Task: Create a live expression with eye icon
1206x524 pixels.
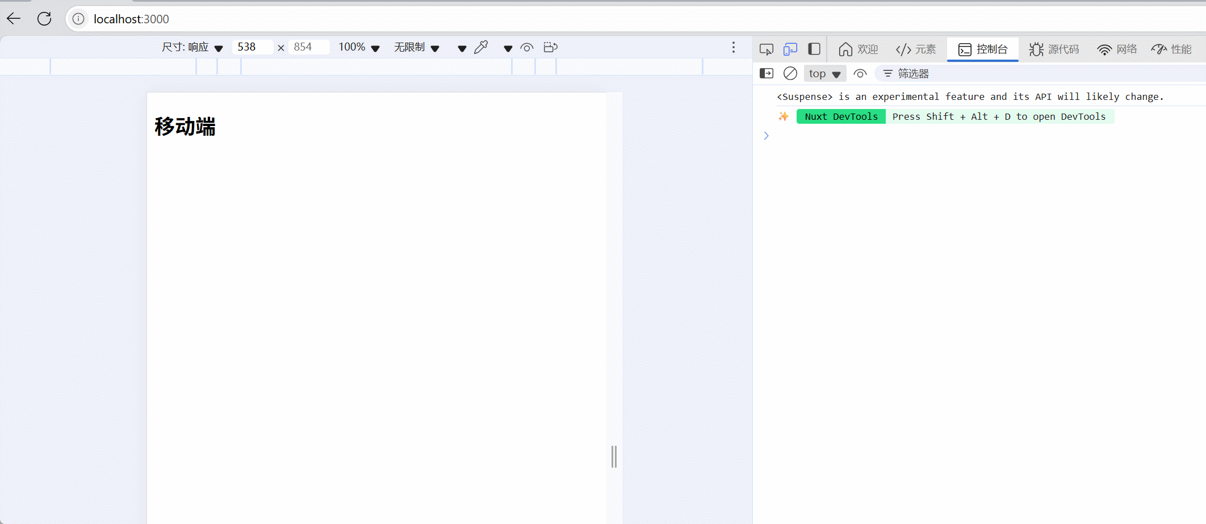Action: tap(860, 74)
